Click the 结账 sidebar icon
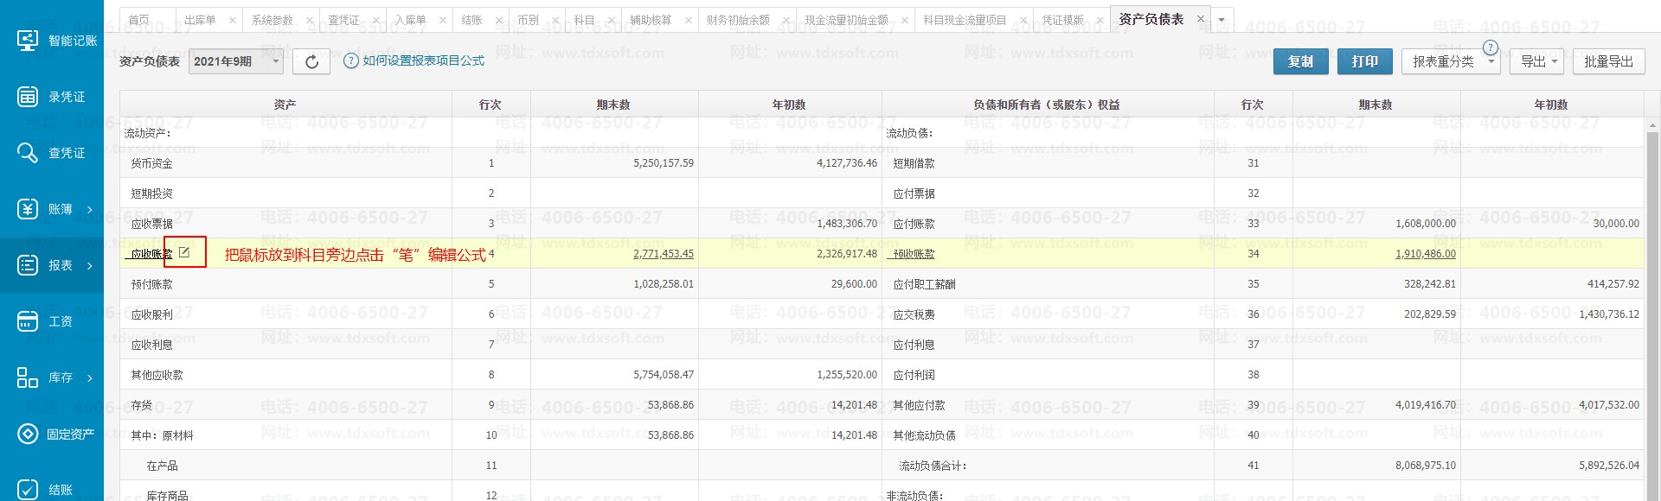Viewport: 1661px width, 501px height. (28, 489)
